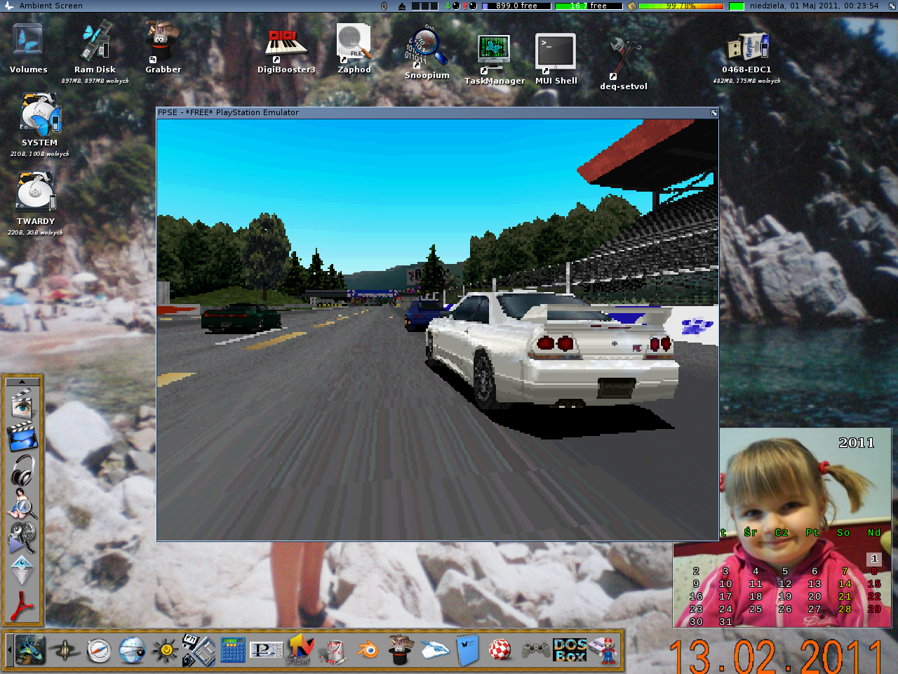
Task: Click the So weekday header on calendar
Action: 843,533
